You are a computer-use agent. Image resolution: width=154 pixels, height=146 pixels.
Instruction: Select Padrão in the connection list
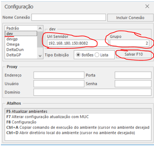(x=21, y=28)
